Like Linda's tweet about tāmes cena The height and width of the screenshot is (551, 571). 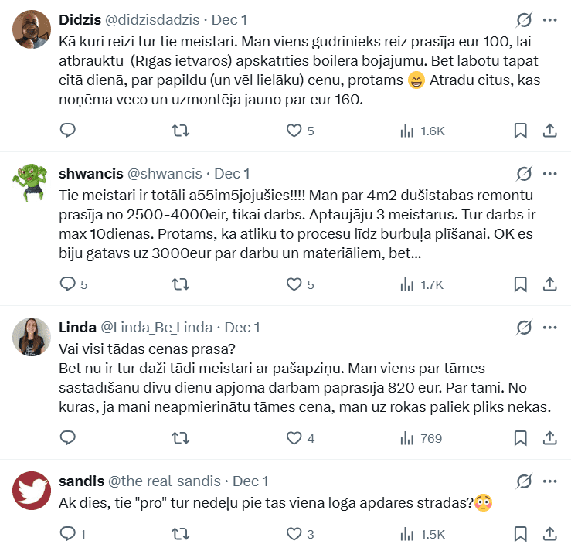(294, 438)
